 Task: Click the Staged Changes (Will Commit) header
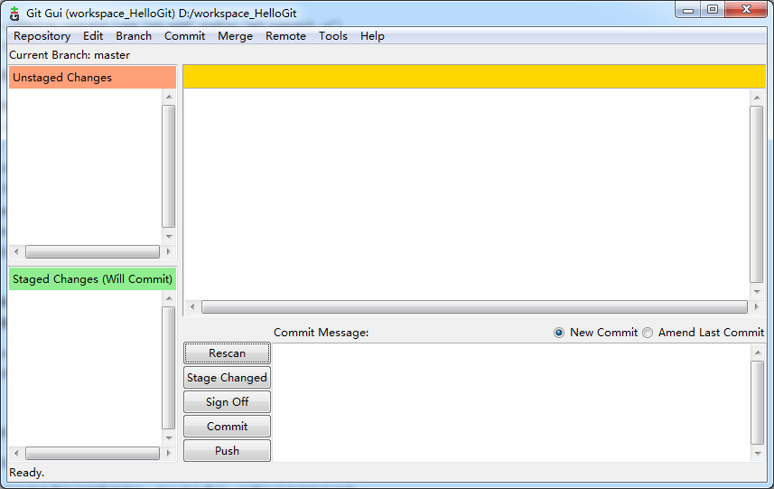[x=92, y=278]
